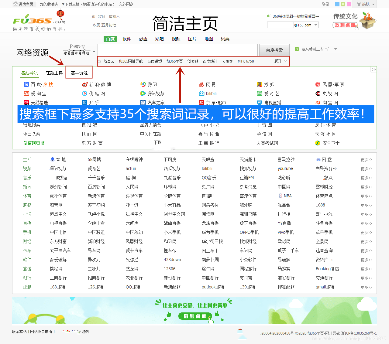Open the 换肤 dropdown arrow

click(374, 5)
